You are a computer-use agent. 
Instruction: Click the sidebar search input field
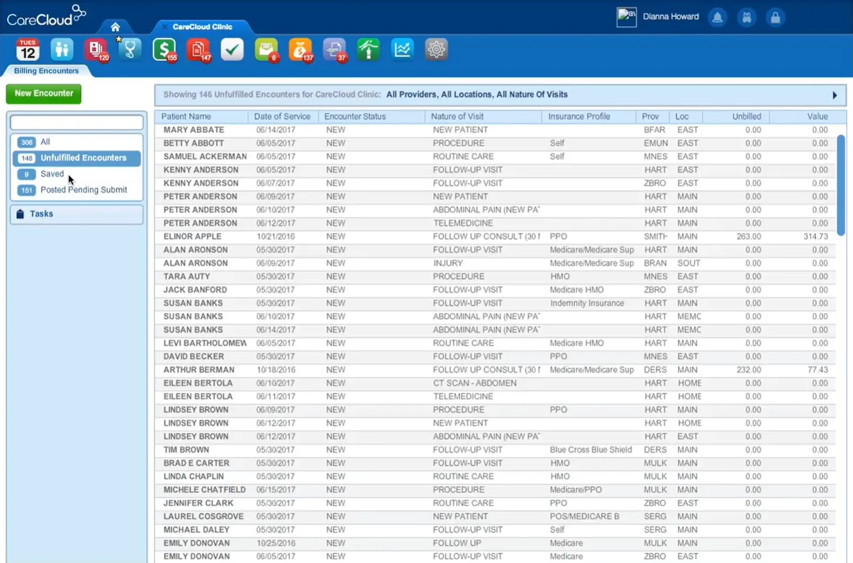pos(77,122)
